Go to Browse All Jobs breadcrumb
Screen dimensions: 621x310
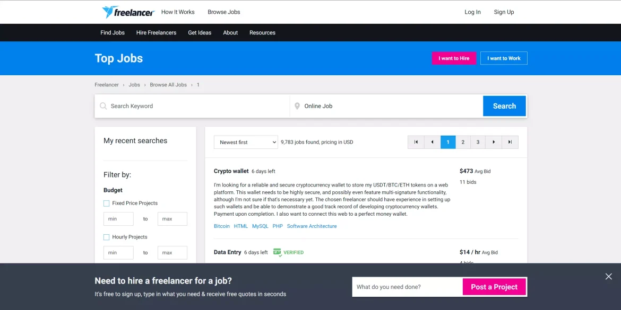pyautogui.click(x=168, y=85)
